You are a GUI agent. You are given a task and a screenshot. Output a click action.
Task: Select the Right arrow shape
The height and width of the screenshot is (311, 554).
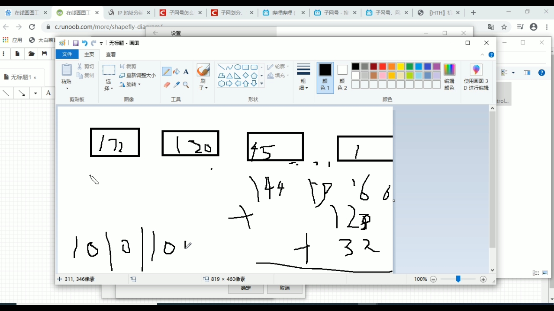coord(229,84)
